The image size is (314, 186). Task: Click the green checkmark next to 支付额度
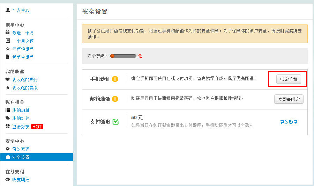116,122
